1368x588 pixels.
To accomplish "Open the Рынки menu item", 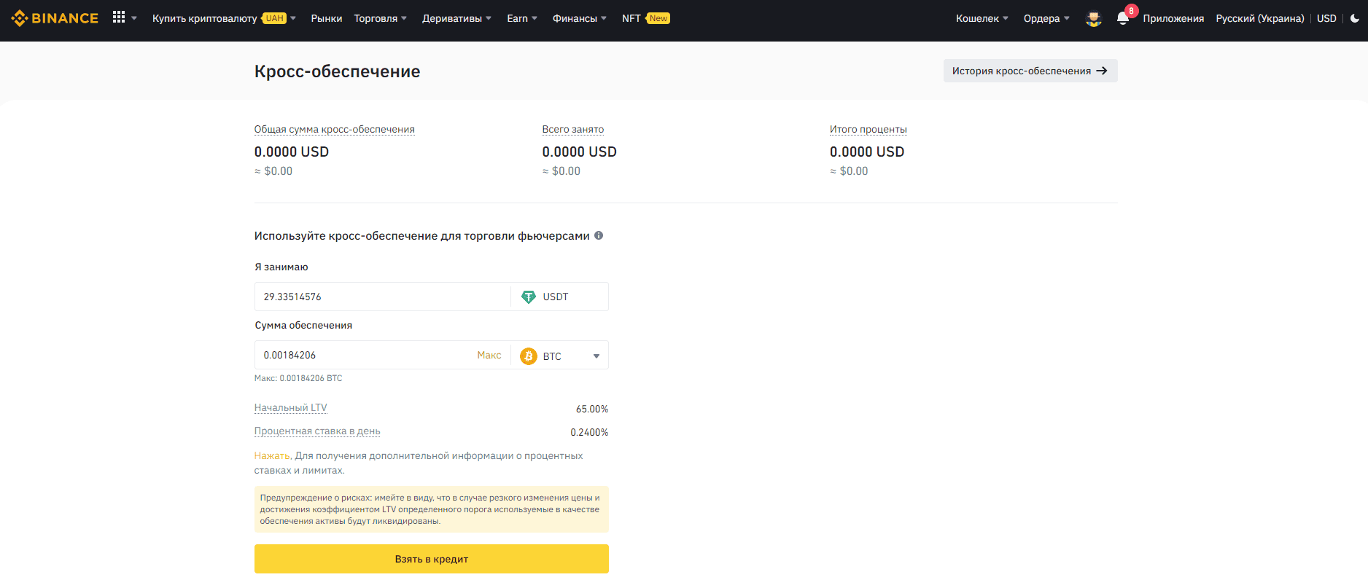I will click(x=327, y=18).
